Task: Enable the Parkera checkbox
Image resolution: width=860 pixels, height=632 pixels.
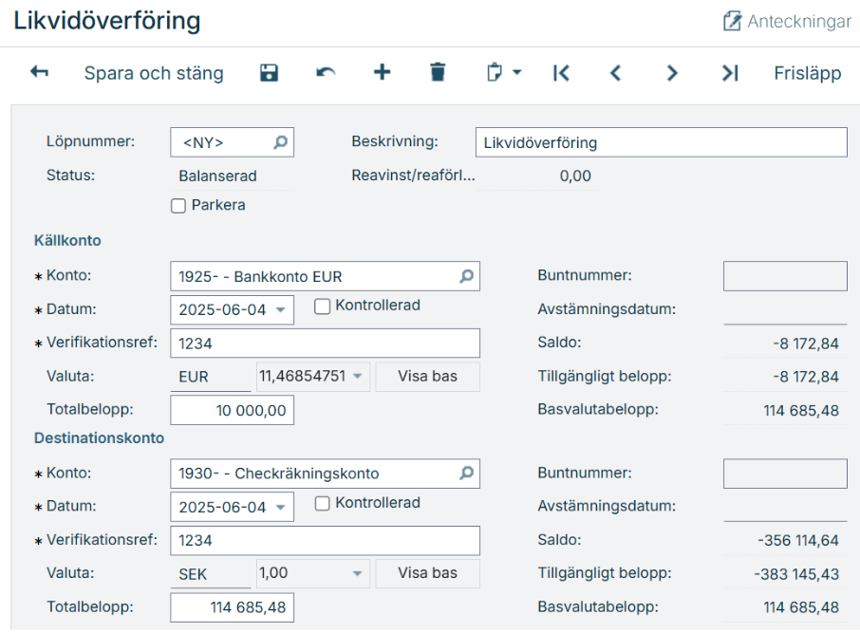Action: point(178,206)
